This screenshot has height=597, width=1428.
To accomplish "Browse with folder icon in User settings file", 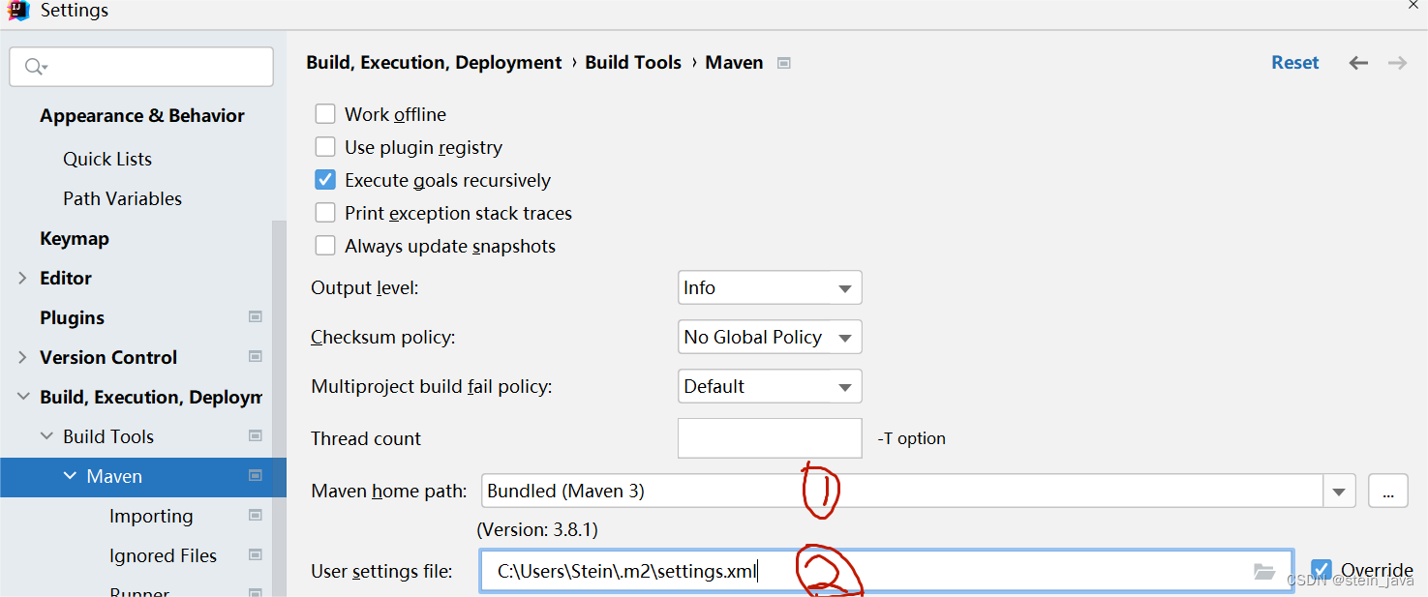I will click(1263, 571).
